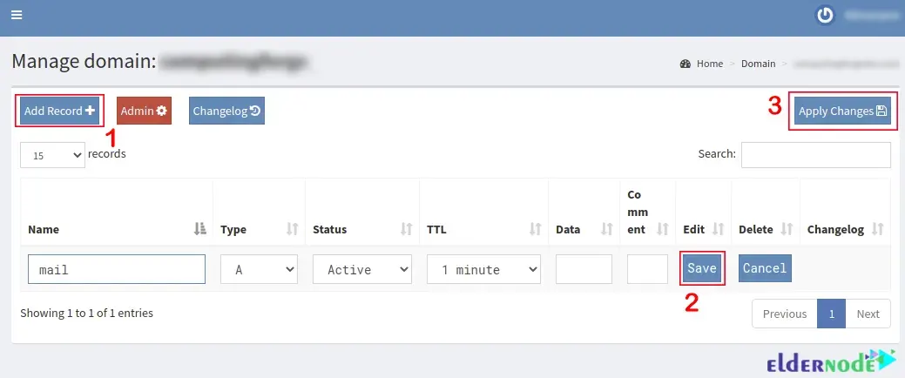Screen dimensions: 905x378
Task: Expand the record Type dropdown
Action: coord(259,269)
